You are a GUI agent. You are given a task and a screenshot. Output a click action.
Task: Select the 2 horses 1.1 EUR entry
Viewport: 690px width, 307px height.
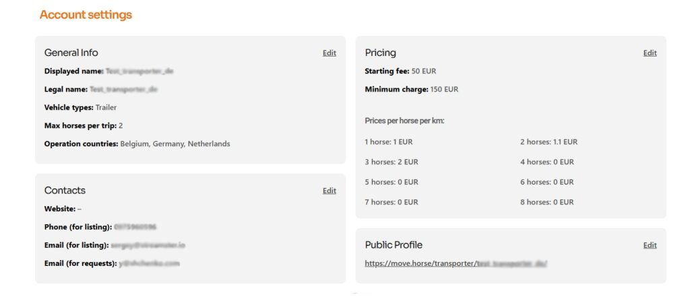(548, 142)
